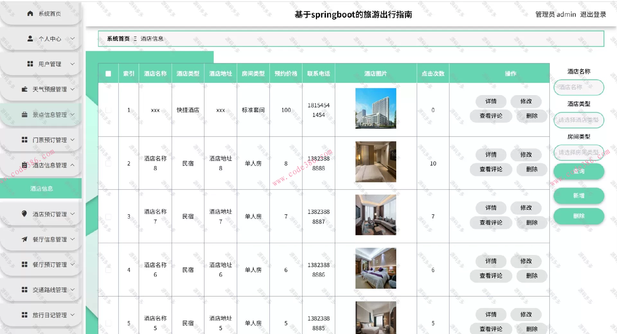The width and height of the screenshot is (617, 334).
Task: Open the 旅行日记管理 menu
Action: click(x=41, y=315)
